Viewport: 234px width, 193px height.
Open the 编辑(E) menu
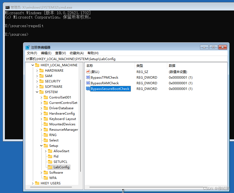[x=45, y=53]
